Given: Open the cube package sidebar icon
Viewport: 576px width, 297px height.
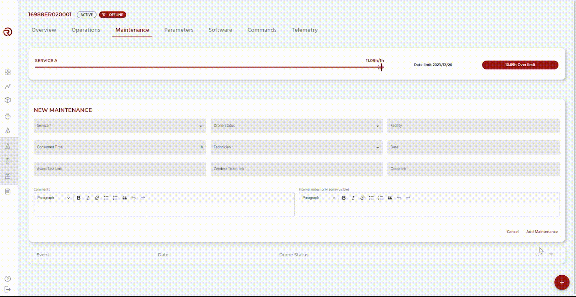Looking at the screenshot, I should click(x=8, y=100).
